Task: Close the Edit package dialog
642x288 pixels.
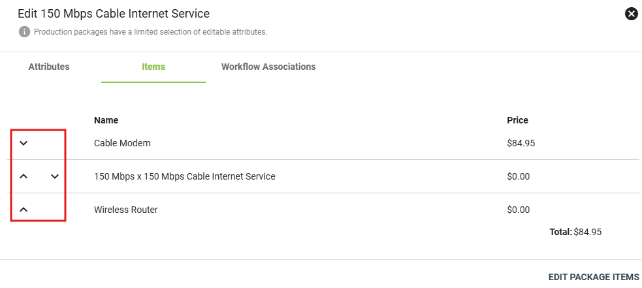Action: pos(631,14)
